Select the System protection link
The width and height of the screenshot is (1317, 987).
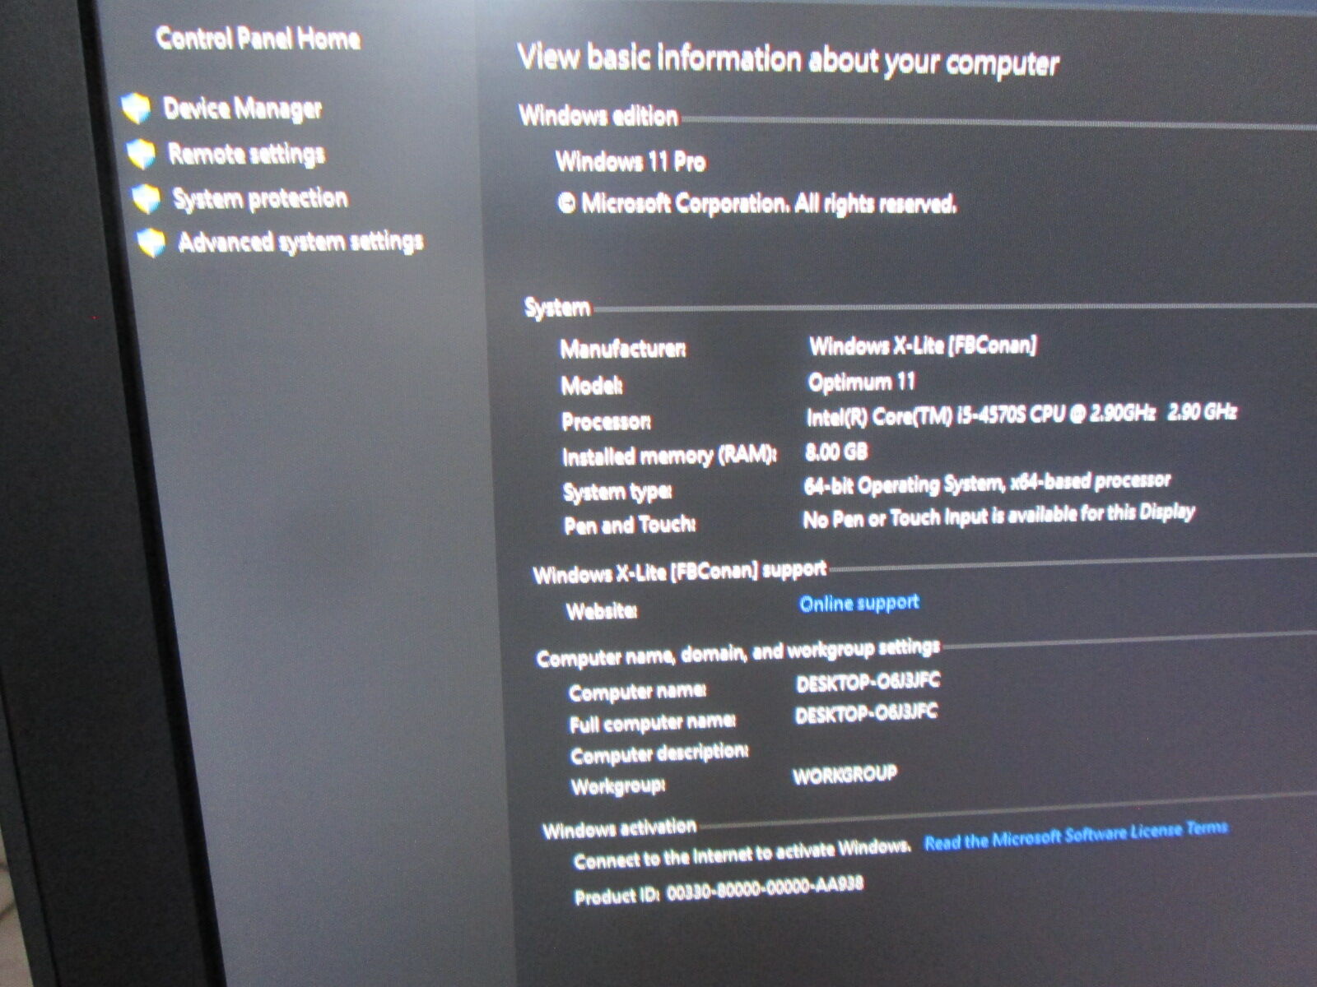pyautogui.click(x=260, y=198)
